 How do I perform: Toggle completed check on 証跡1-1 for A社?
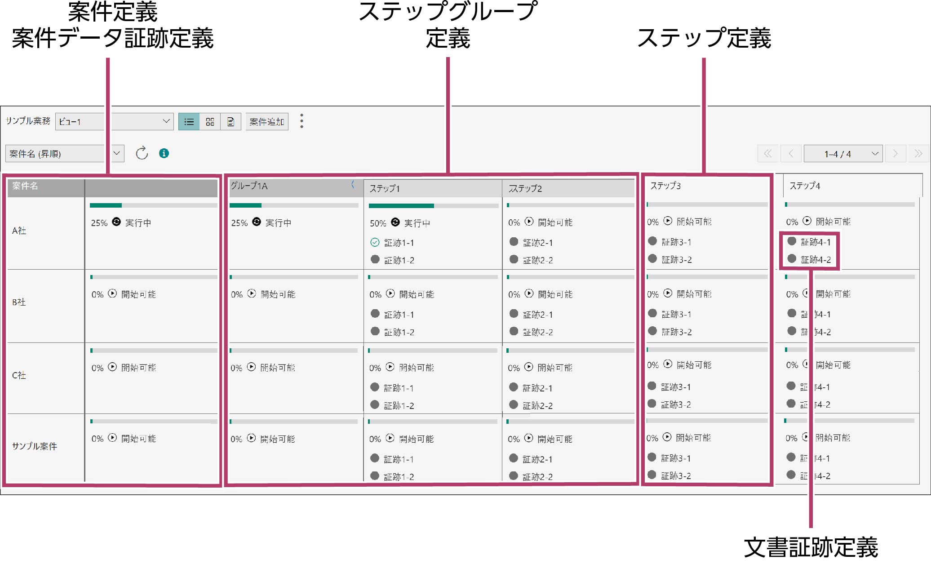(375, 242)
